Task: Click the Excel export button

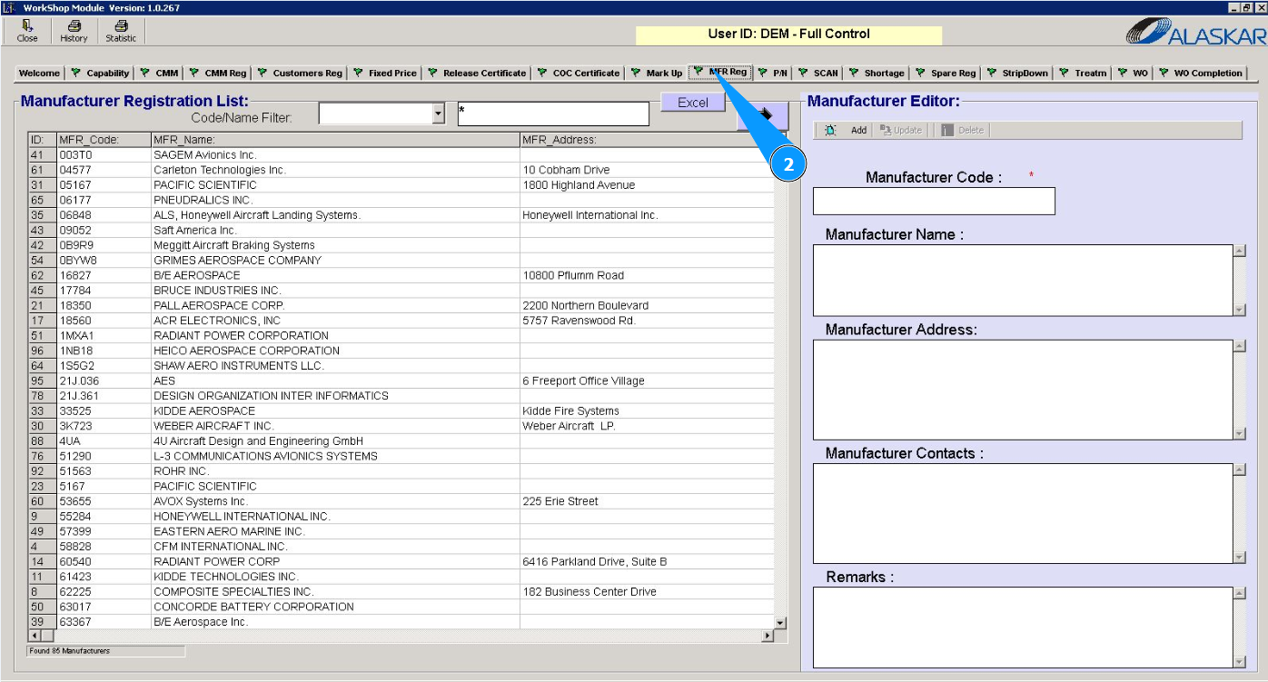Action: (692, 103)
